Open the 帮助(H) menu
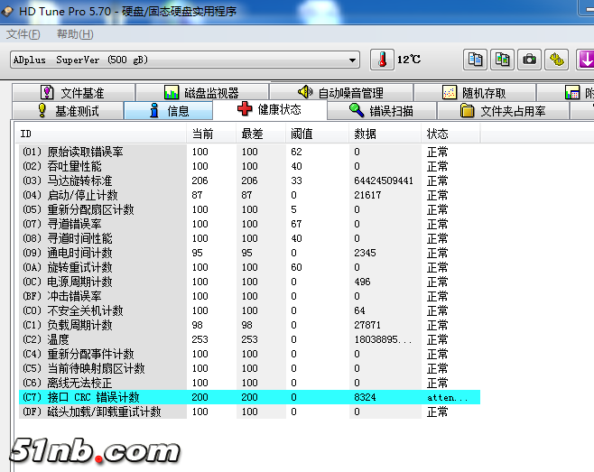This screenshot has width=594, height=472. click(75, 34)
